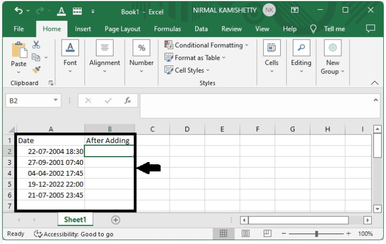Select the After Adding header cell
This screenshot has width=386, height=244.
click(109, 141)
